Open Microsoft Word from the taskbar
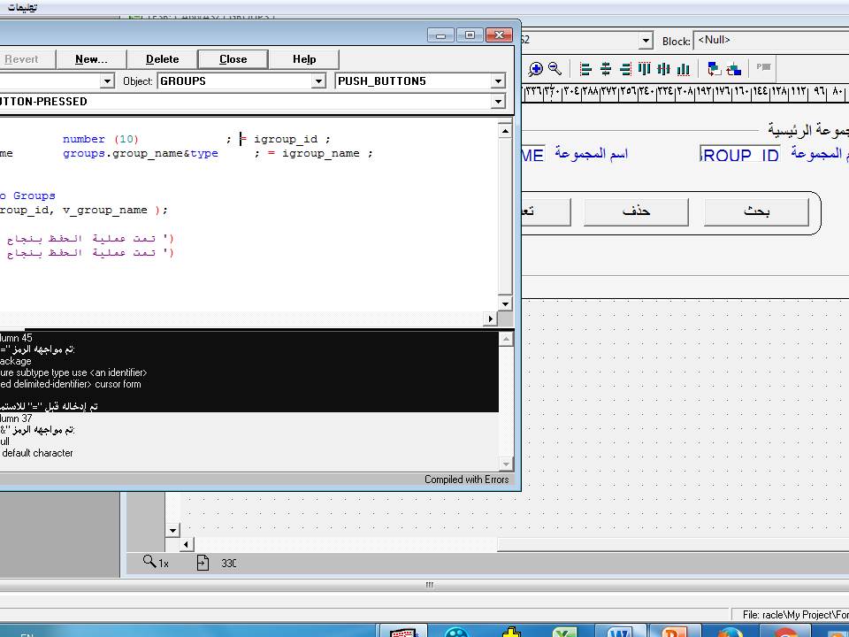The image size is (849, 637). 619,632
